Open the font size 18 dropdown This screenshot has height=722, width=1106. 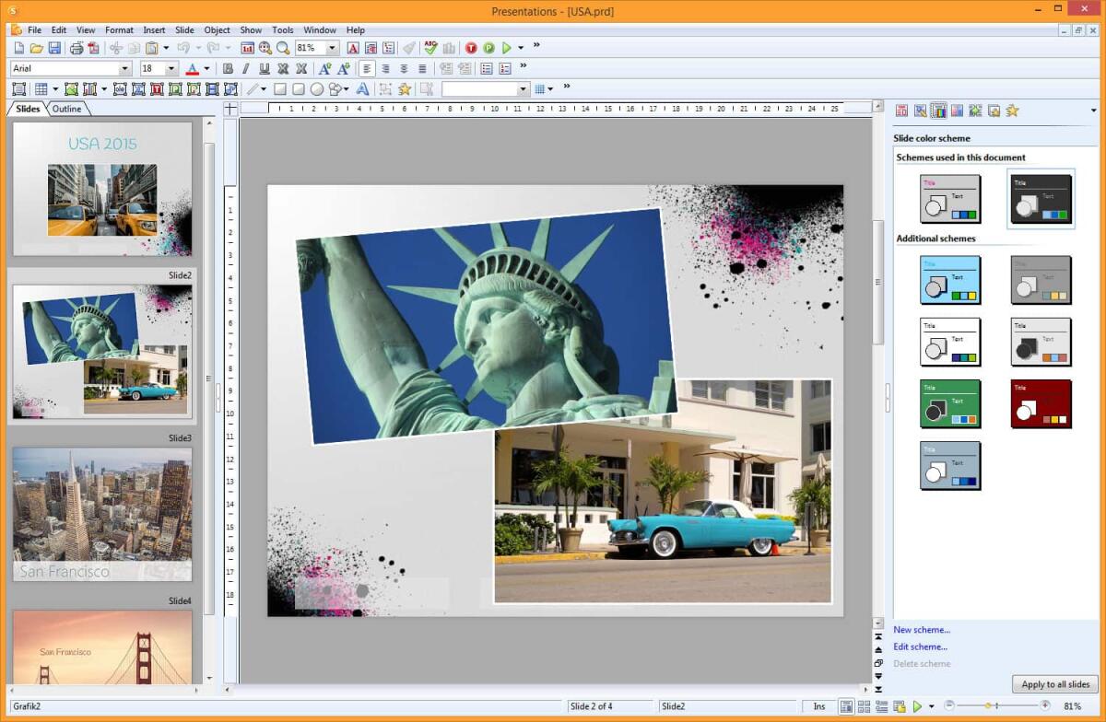point(171,68)
